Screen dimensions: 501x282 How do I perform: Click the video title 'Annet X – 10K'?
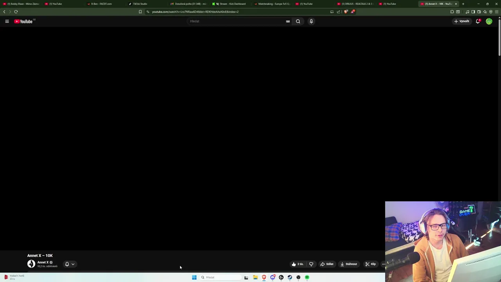pyautogui.click(x=40, y=255)
